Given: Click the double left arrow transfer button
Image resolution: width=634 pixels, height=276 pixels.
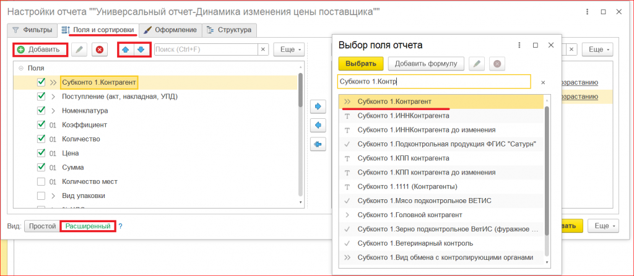Looking at the screenshot, I should tap(318, 144).
